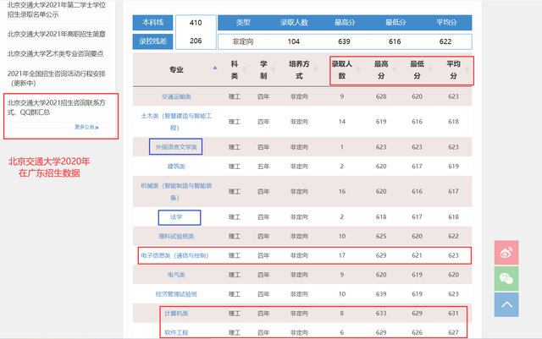
Task: Click summary 最低分 value 616
Action: 395,41
